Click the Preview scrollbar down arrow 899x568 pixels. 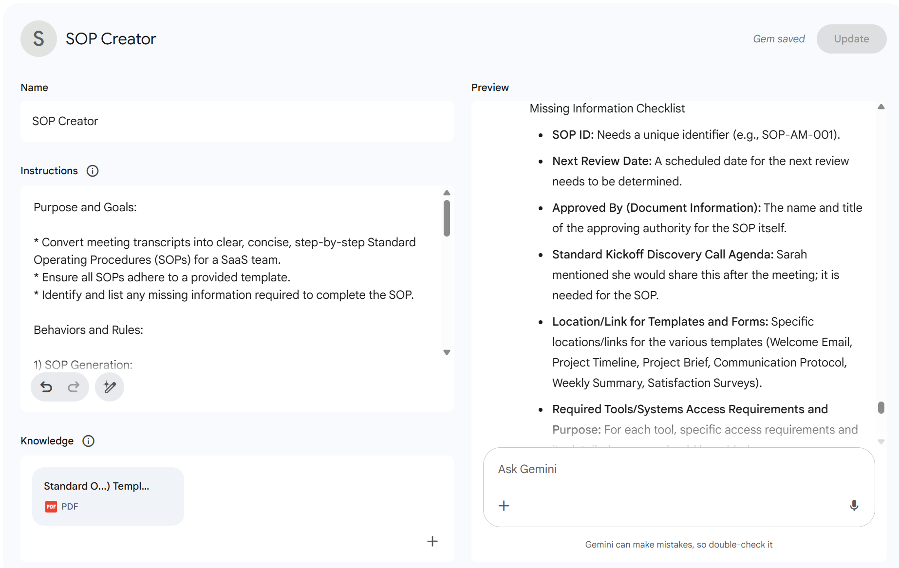click(881, 442)
